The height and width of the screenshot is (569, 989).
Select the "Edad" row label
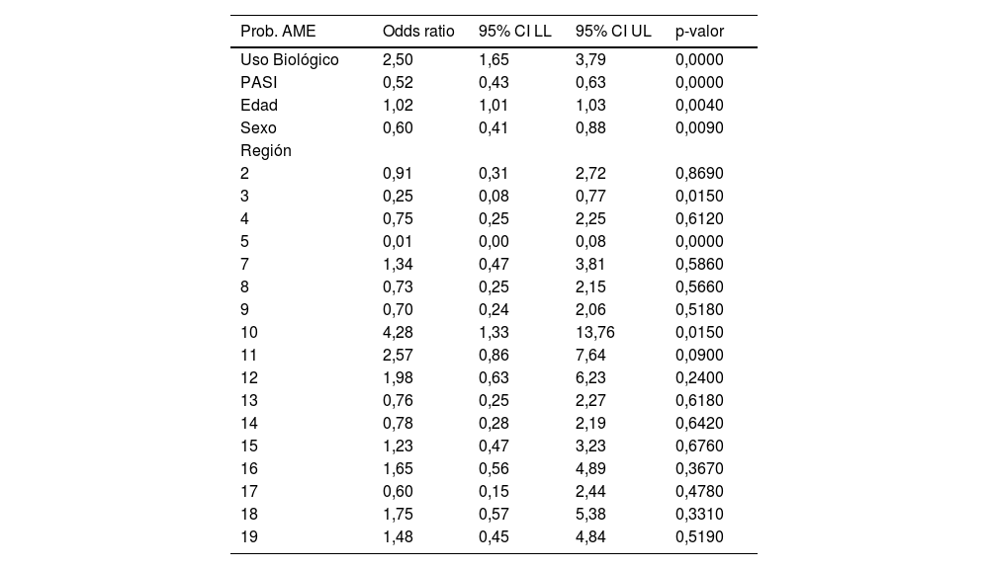pyautogui.click(x=259, y=105)
